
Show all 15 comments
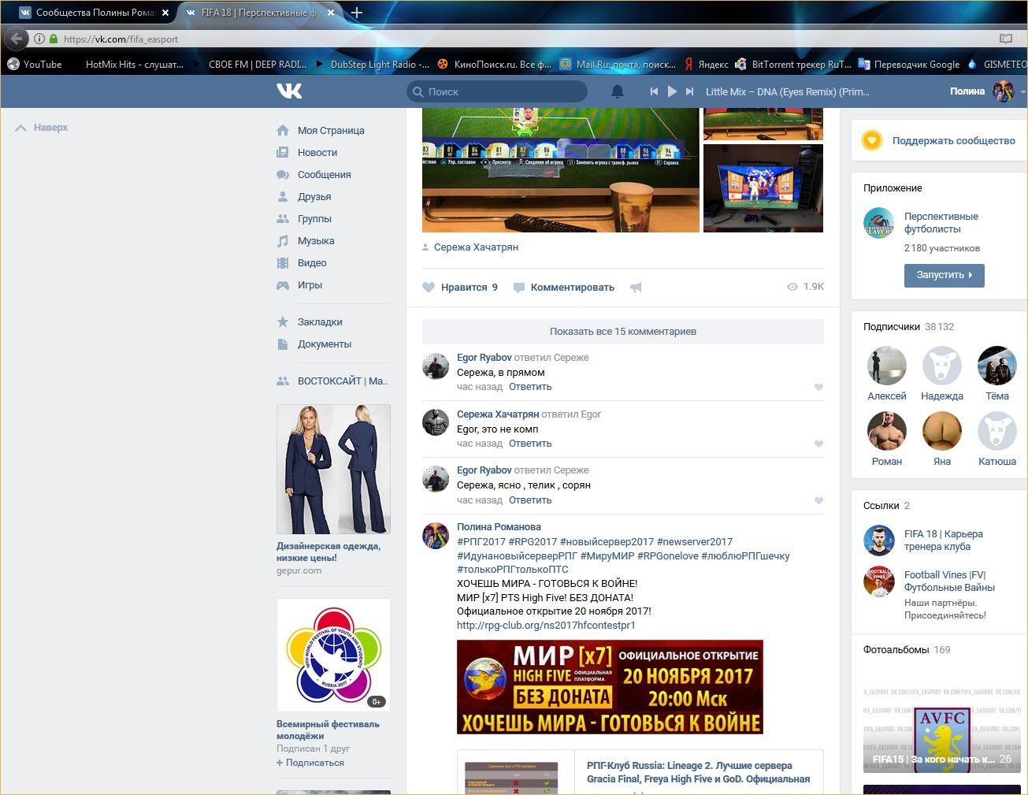click(x=623, y=331)
